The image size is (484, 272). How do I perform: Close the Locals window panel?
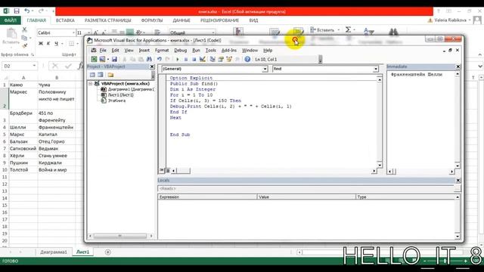tap(458, 181)
